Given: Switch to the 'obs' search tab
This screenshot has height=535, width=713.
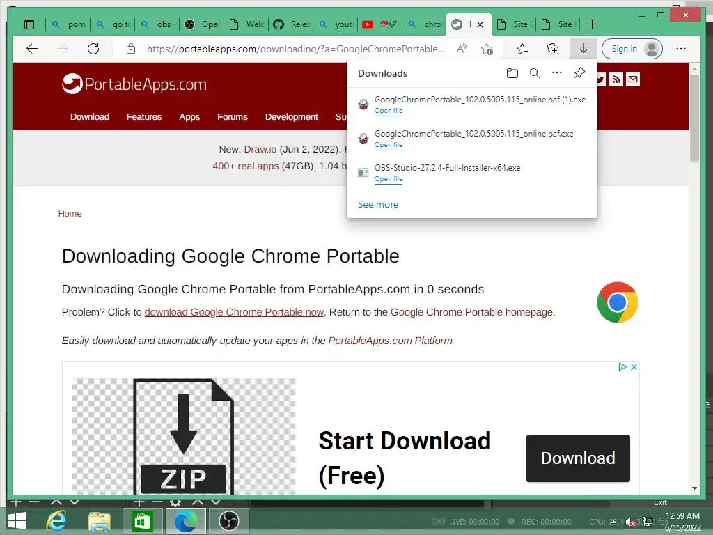Looking at the screenshot, I should 157,24.
